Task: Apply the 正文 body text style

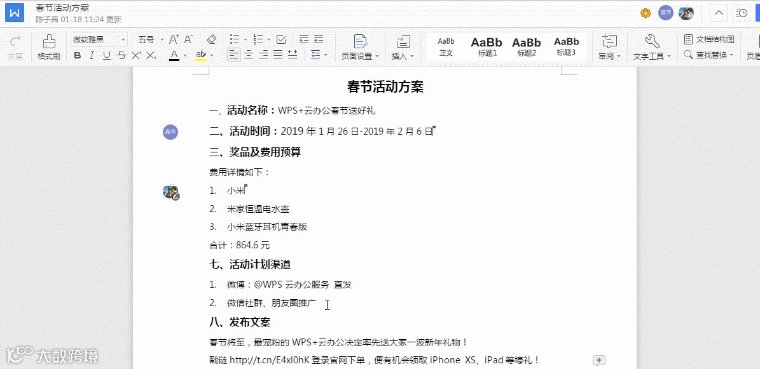Action: (446, 47)
